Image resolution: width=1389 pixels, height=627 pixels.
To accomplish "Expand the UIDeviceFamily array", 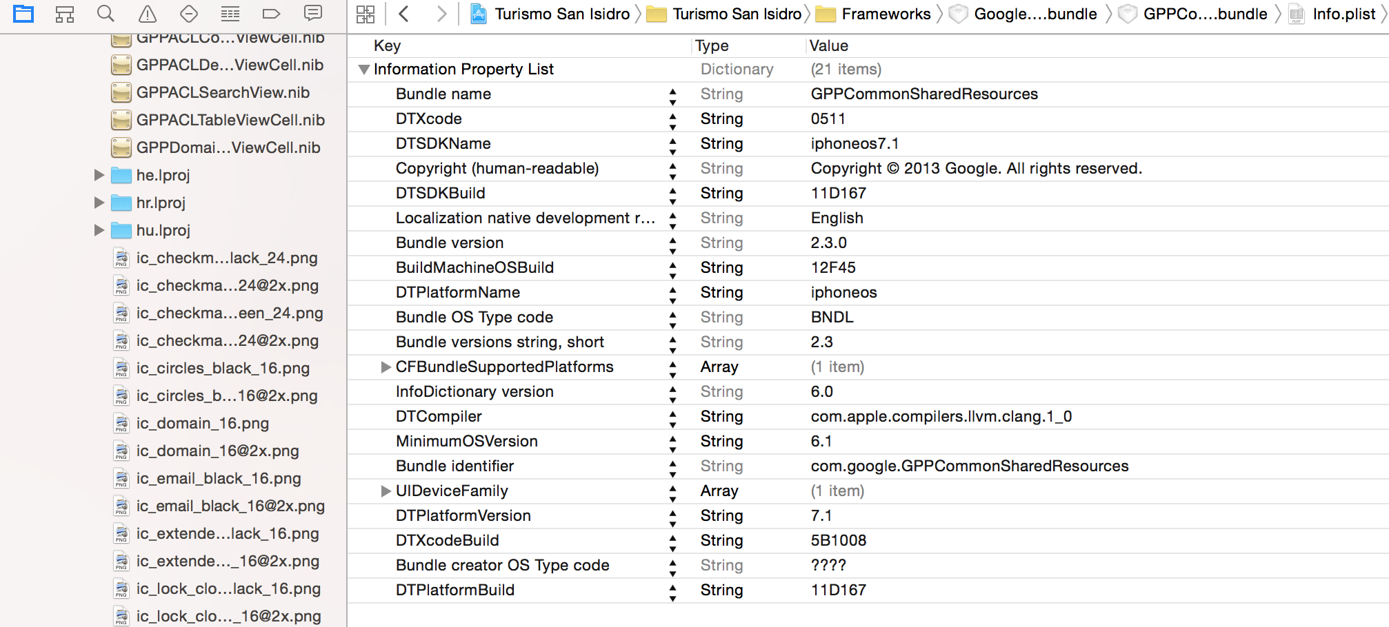I will (x=386, y=491).
